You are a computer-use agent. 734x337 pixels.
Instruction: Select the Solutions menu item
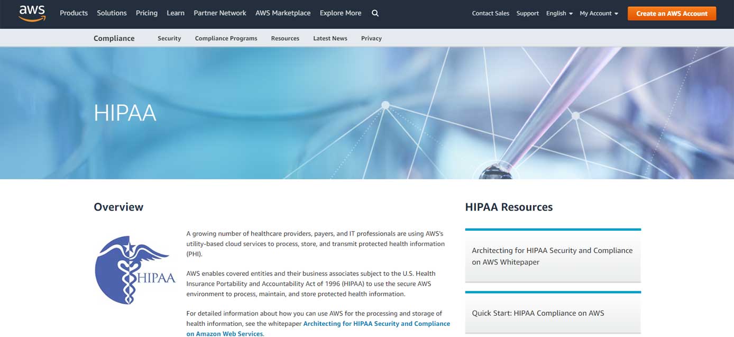[112, 13]
